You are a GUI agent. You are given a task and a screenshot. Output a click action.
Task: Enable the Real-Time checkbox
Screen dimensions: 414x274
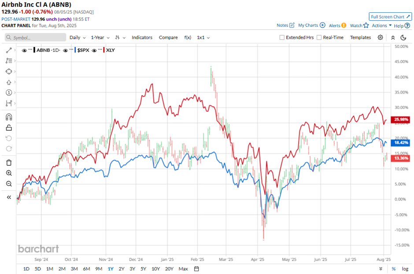319,37
